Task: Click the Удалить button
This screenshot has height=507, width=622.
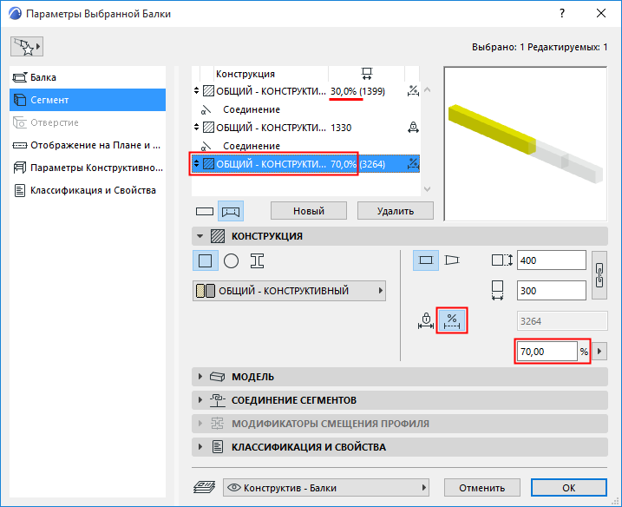Action: 395,211
